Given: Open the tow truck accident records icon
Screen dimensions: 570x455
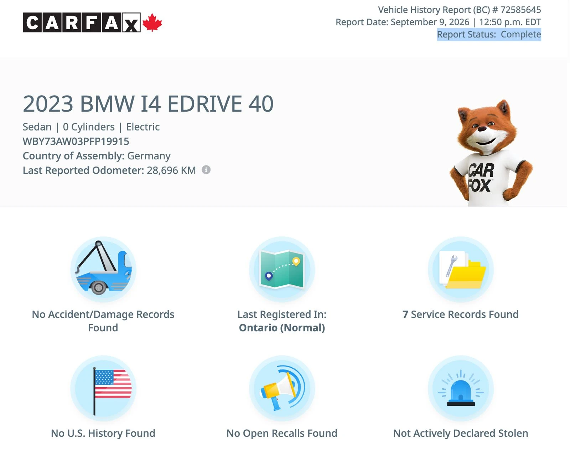Looking at the screenshot, I should tap(103, 270).
